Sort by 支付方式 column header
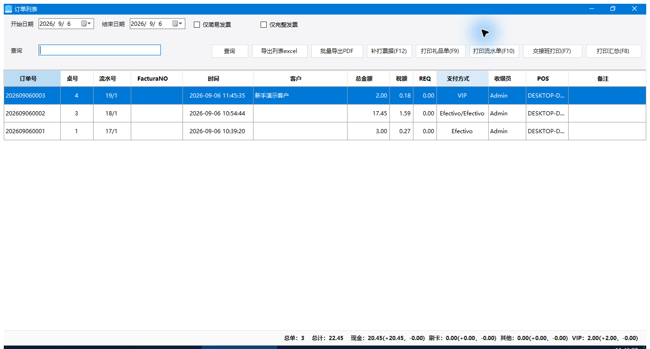Screen dimensions: 650x349 coord(463,79)
